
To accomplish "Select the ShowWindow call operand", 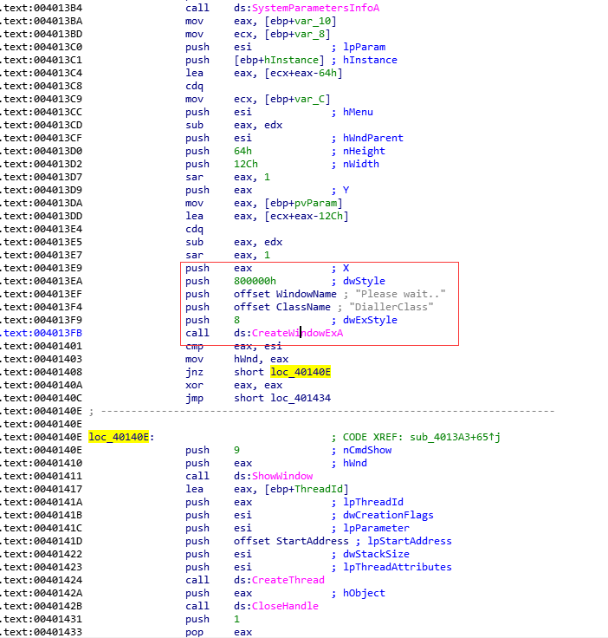I will tap(281, 476).
